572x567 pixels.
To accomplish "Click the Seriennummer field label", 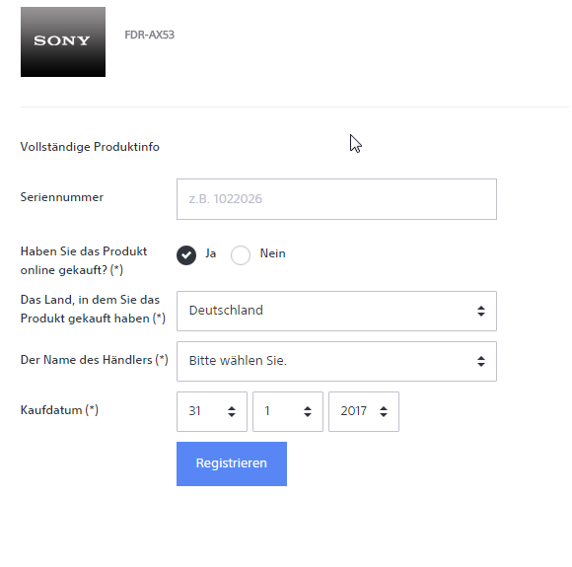I will point(62,197).
